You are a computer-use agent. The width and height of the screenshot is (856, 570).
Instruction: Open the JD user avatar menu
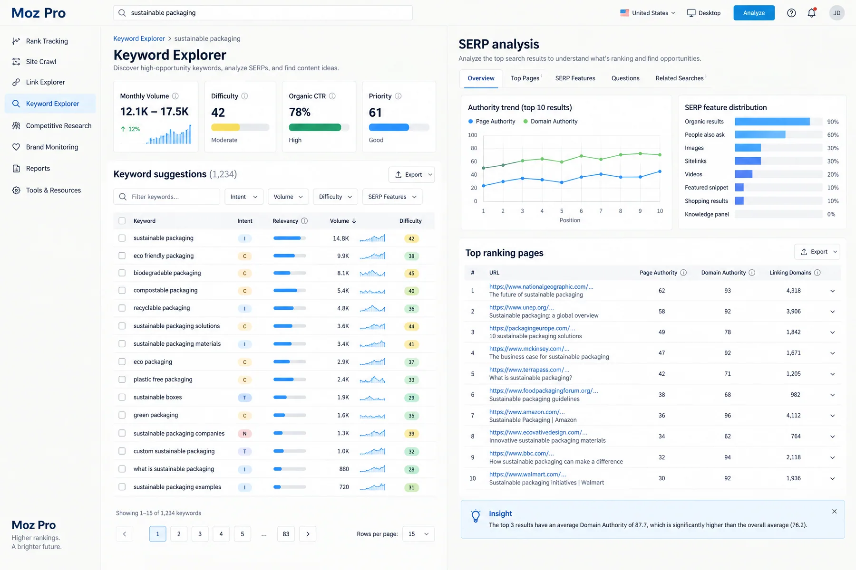point(837,13)
